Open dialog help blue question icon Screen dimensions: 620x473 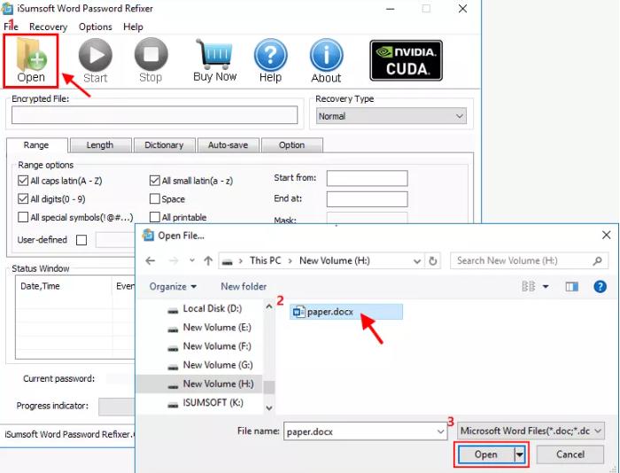coord(601,286)
